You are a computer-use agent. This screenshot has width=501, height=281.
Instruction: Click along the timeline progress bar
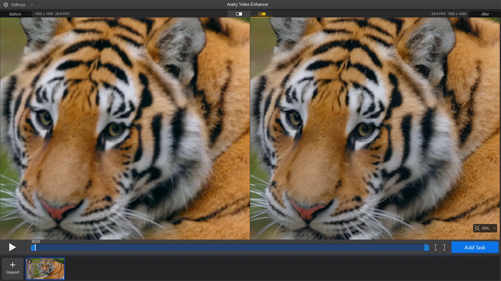point(230,248)
